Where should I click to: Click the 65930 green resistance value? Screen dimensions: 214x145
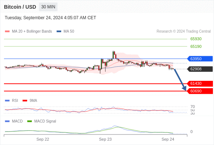pos(196,39)
